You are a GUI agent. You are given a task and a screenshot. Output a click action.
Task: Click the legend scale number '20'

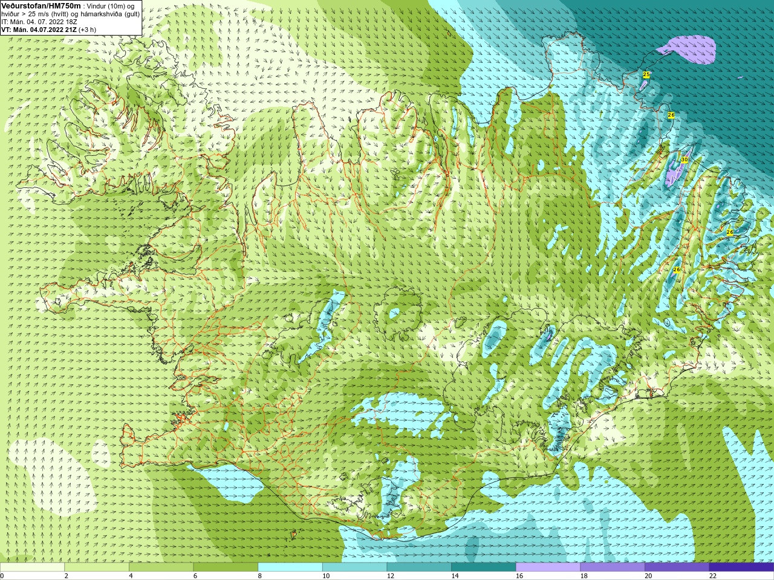(648, 576)
